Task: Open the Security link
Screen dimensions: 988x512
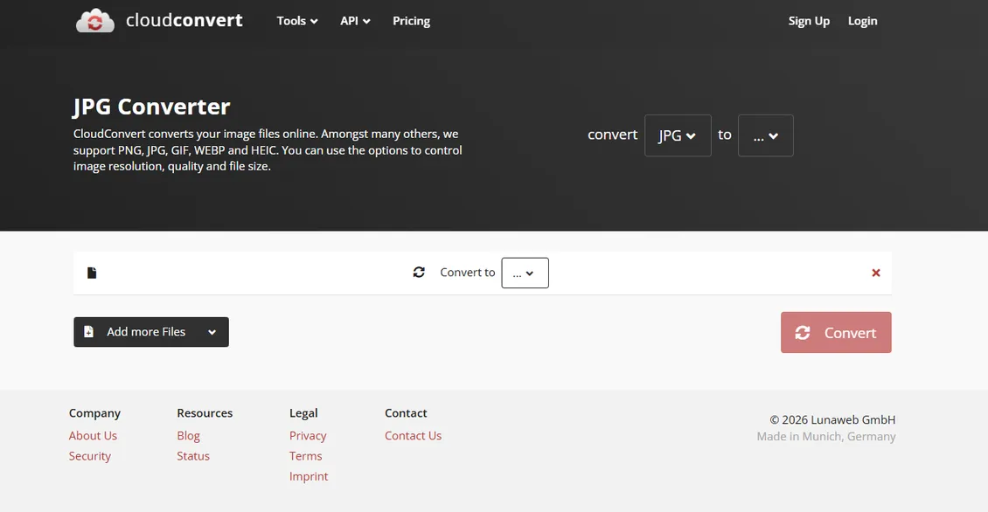Action: 89,456
